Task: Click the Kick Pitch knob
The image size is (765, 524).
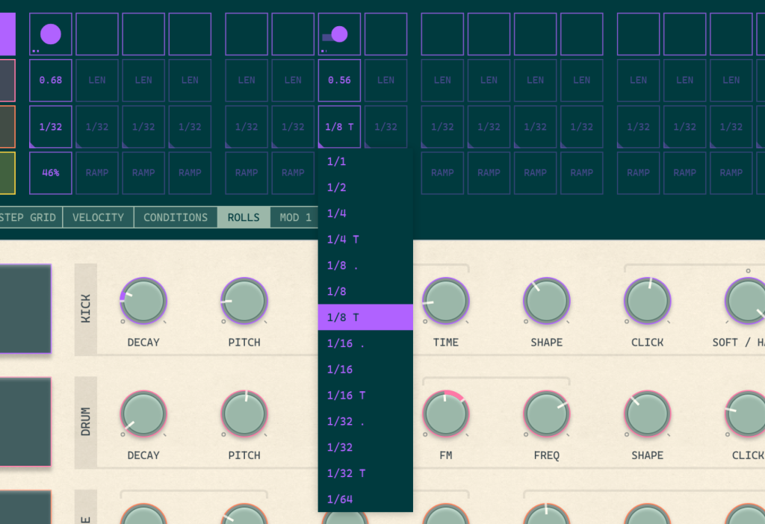Action: (x=244, y=301)
